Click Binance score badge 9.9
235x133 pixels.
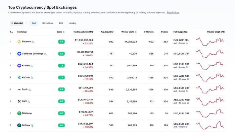[61, 42]
